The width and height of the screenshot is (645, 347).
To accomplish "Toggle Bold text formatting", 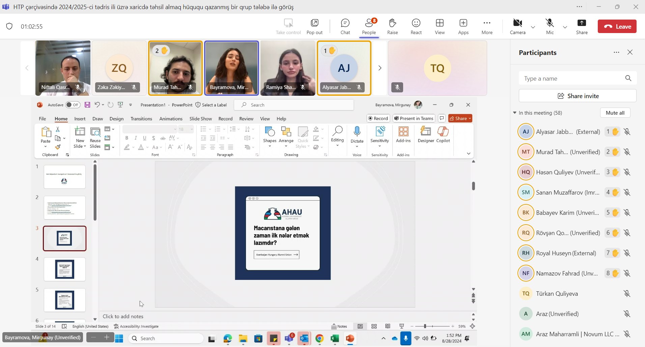I will tap(127, 138).
